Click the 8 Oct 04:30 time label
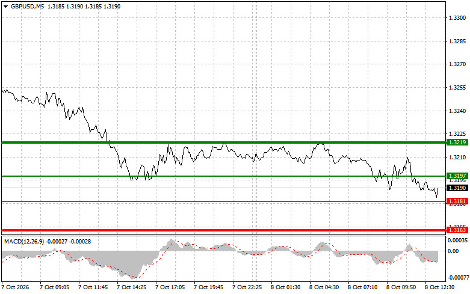470x294 pixels. click(x=324, y=287)
